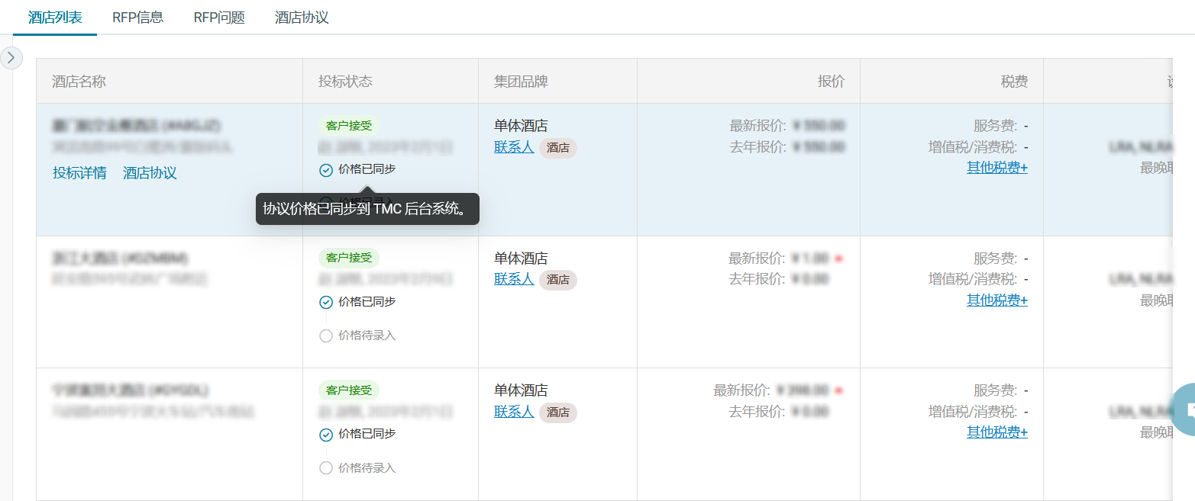Click 联系人 link in the ¥1.00 row
This screenshot has height=501, width=1195.
pos(514,279)
